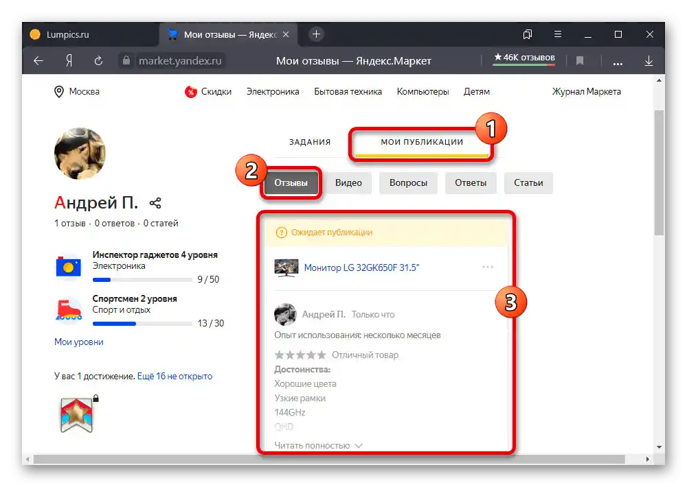Close the Мои отзывы tab
Screen dimensions: 687x487
286,34
